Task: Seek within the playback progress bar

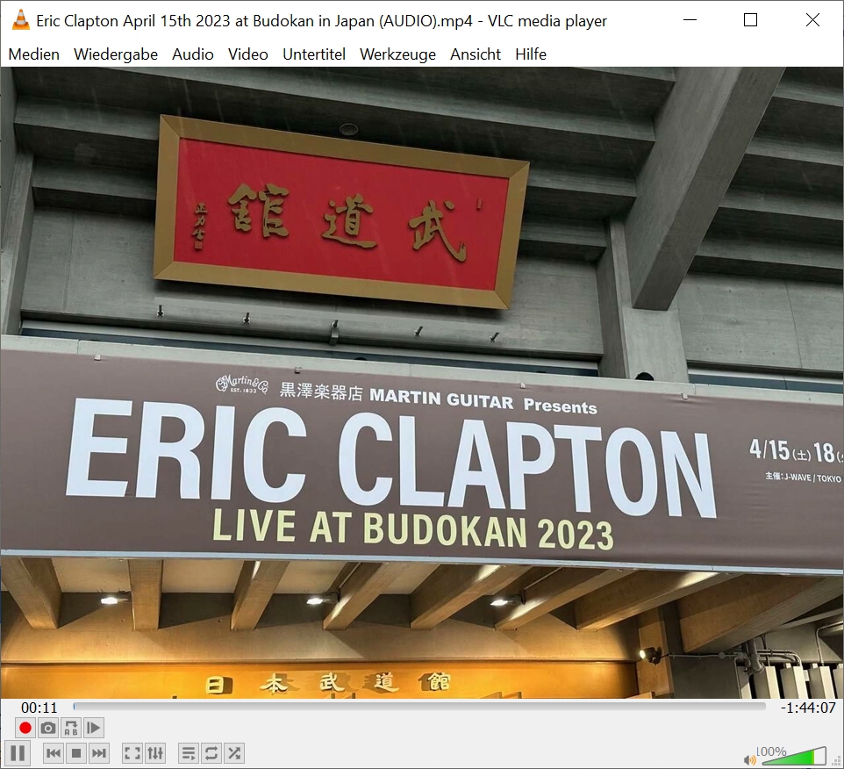Action: tap(419, 706)
